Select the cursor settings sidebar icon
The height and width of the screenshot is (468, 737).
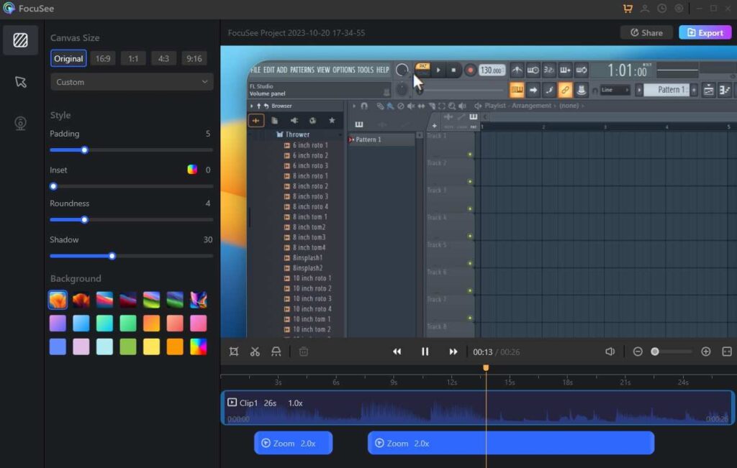[x=21, y=82]
